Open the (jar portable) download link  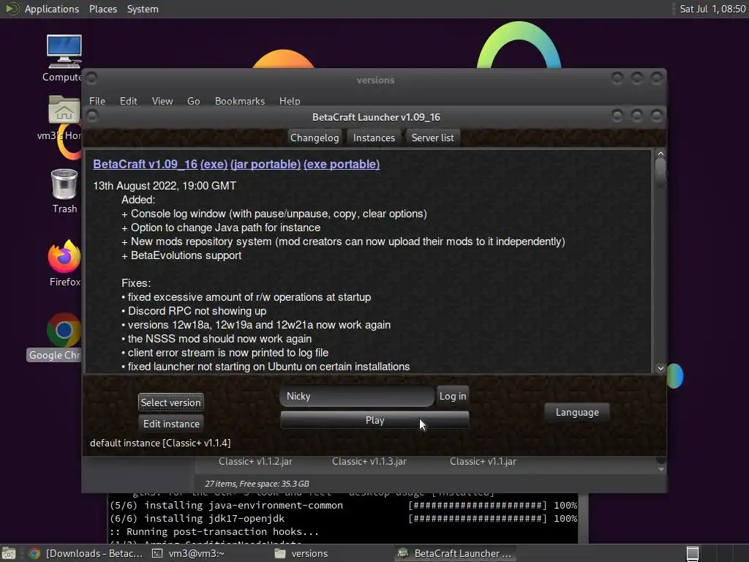(x=265, y=164)
